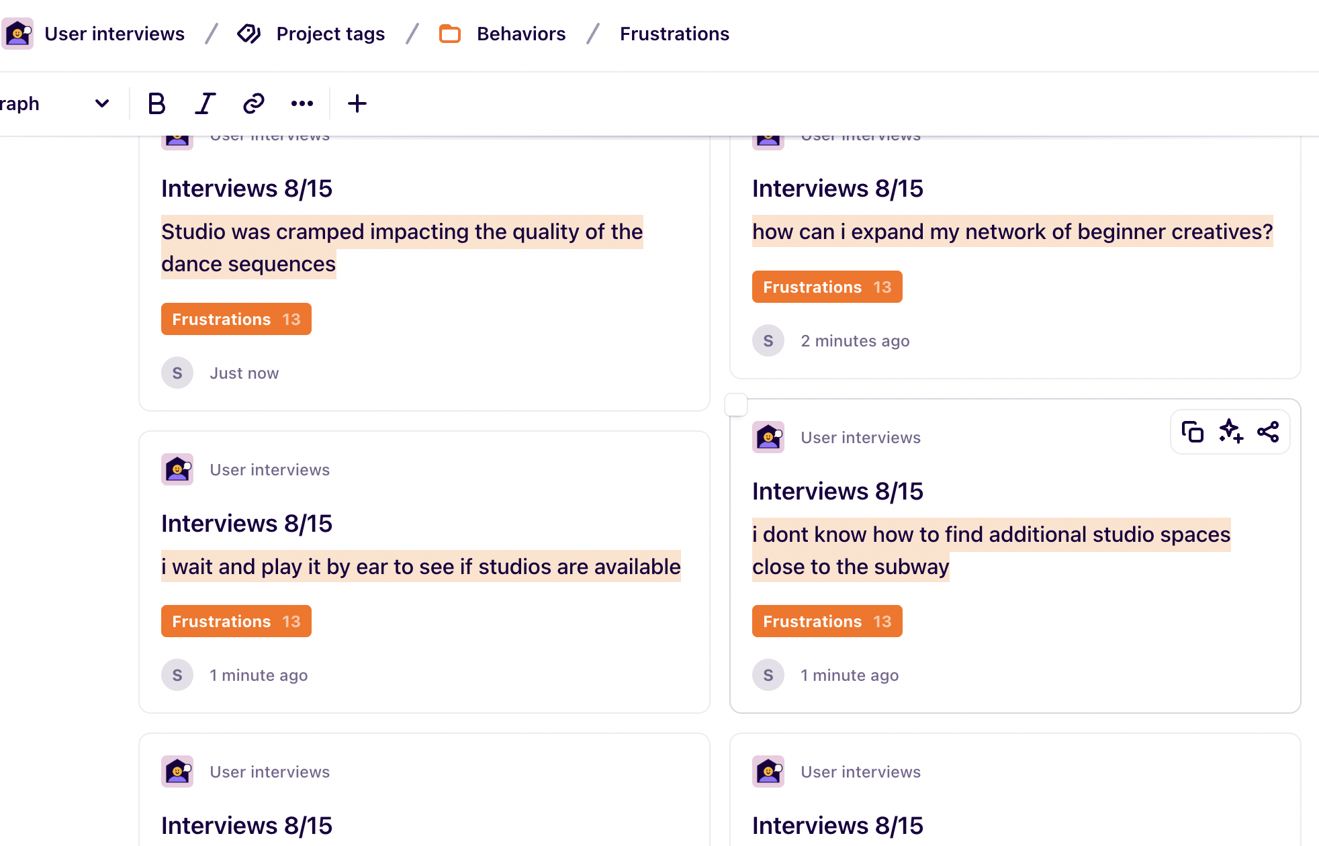Copy the highlighted card with copy icon

[1192, 432]
